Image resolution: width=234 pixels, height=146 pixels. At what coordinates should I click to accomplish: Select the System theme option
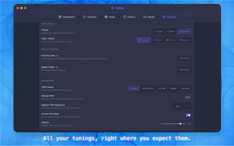(x=184, y=32)
